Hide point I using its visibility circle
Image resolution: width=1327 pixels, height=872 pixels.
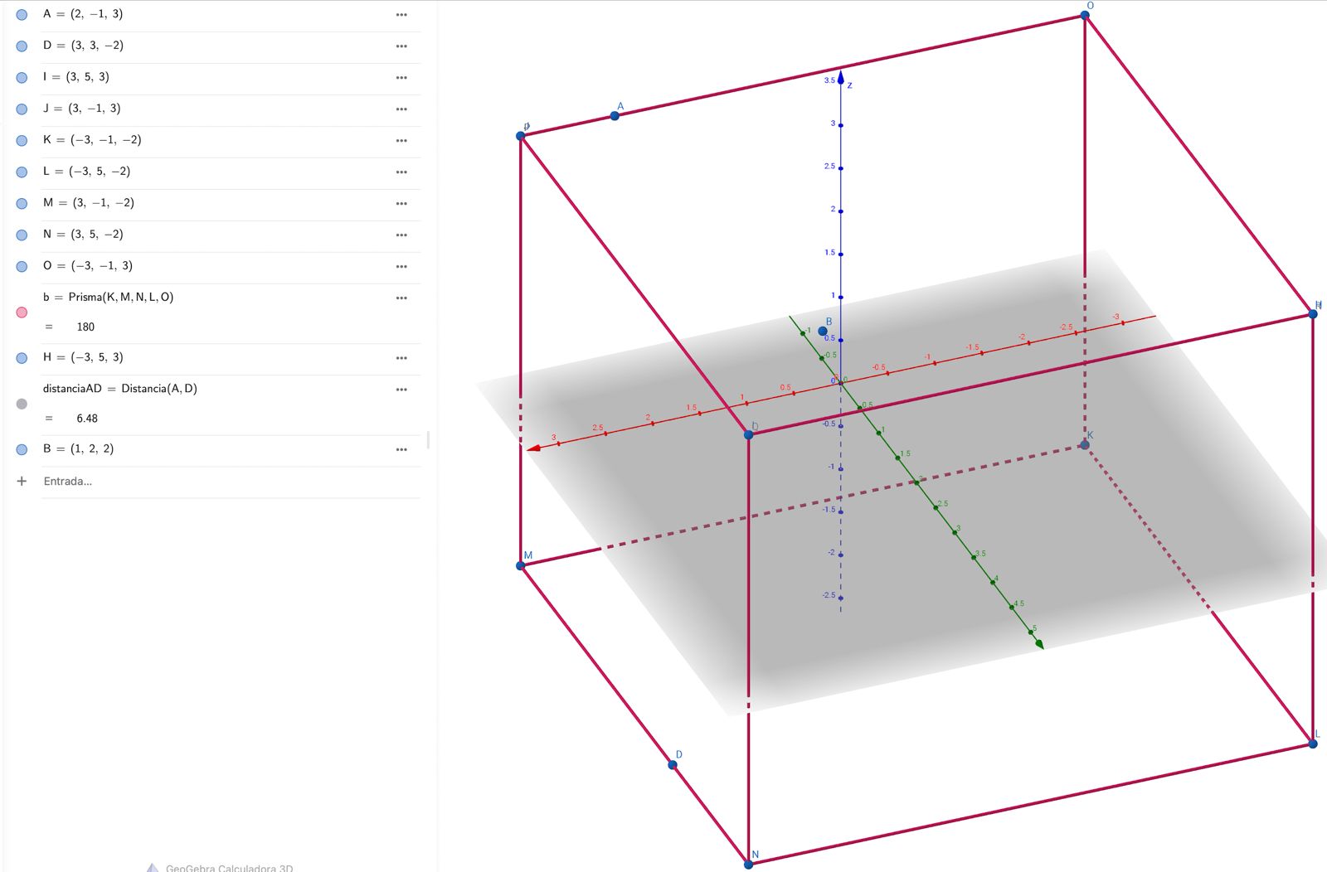click(22, 78)
